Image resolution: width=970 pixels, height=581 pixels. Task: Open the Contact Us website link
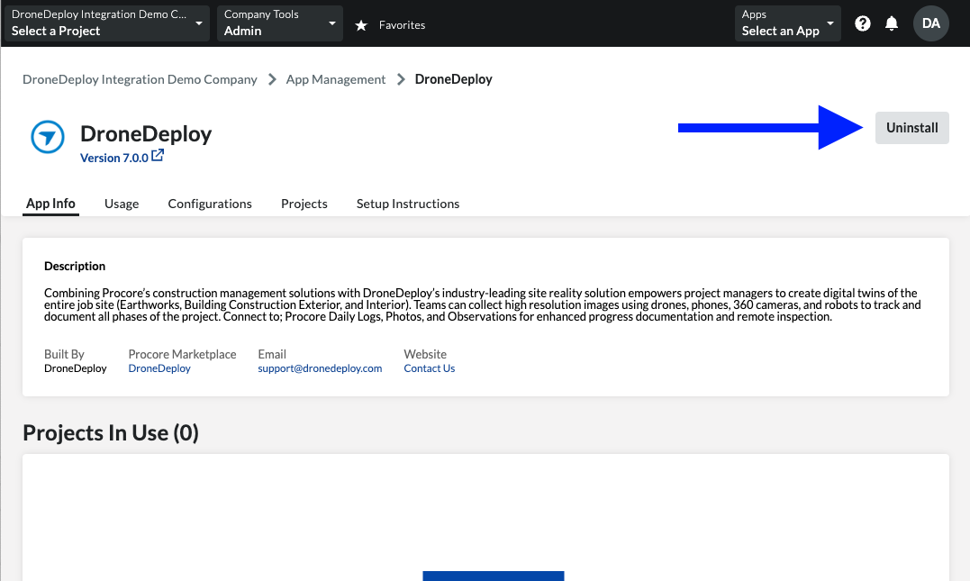tap(430, 368)
